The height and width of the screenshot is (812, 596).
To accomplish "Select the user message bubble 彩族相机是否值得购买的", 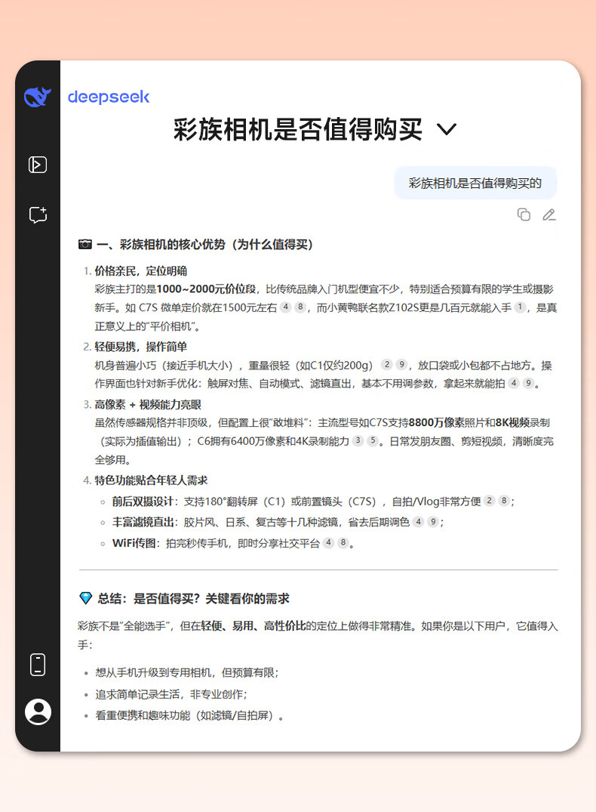I will tap(475, 183).
